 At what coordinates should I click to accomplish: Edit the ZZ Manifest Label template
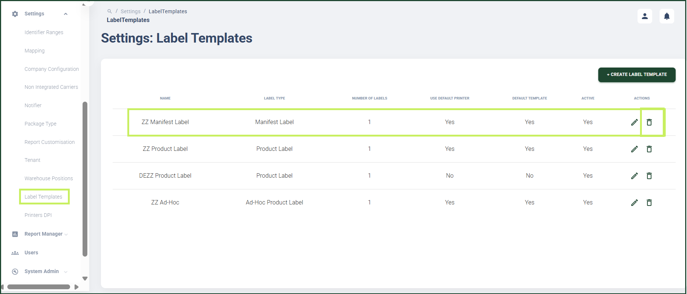(x=634, y=122)
